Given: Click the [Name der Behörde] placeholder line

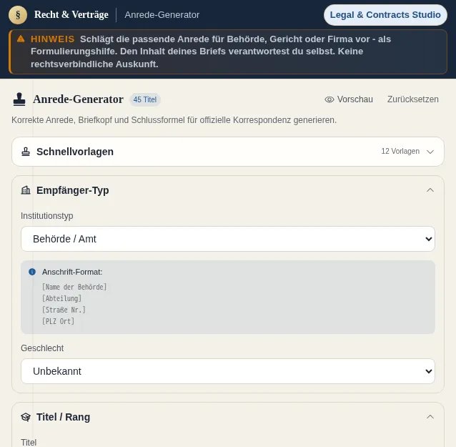Looking at the screenshot, I should [x=74, y=287].
